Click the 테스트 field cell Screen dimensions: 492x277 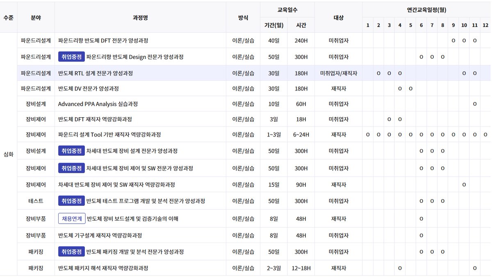[x=36, y=201]
